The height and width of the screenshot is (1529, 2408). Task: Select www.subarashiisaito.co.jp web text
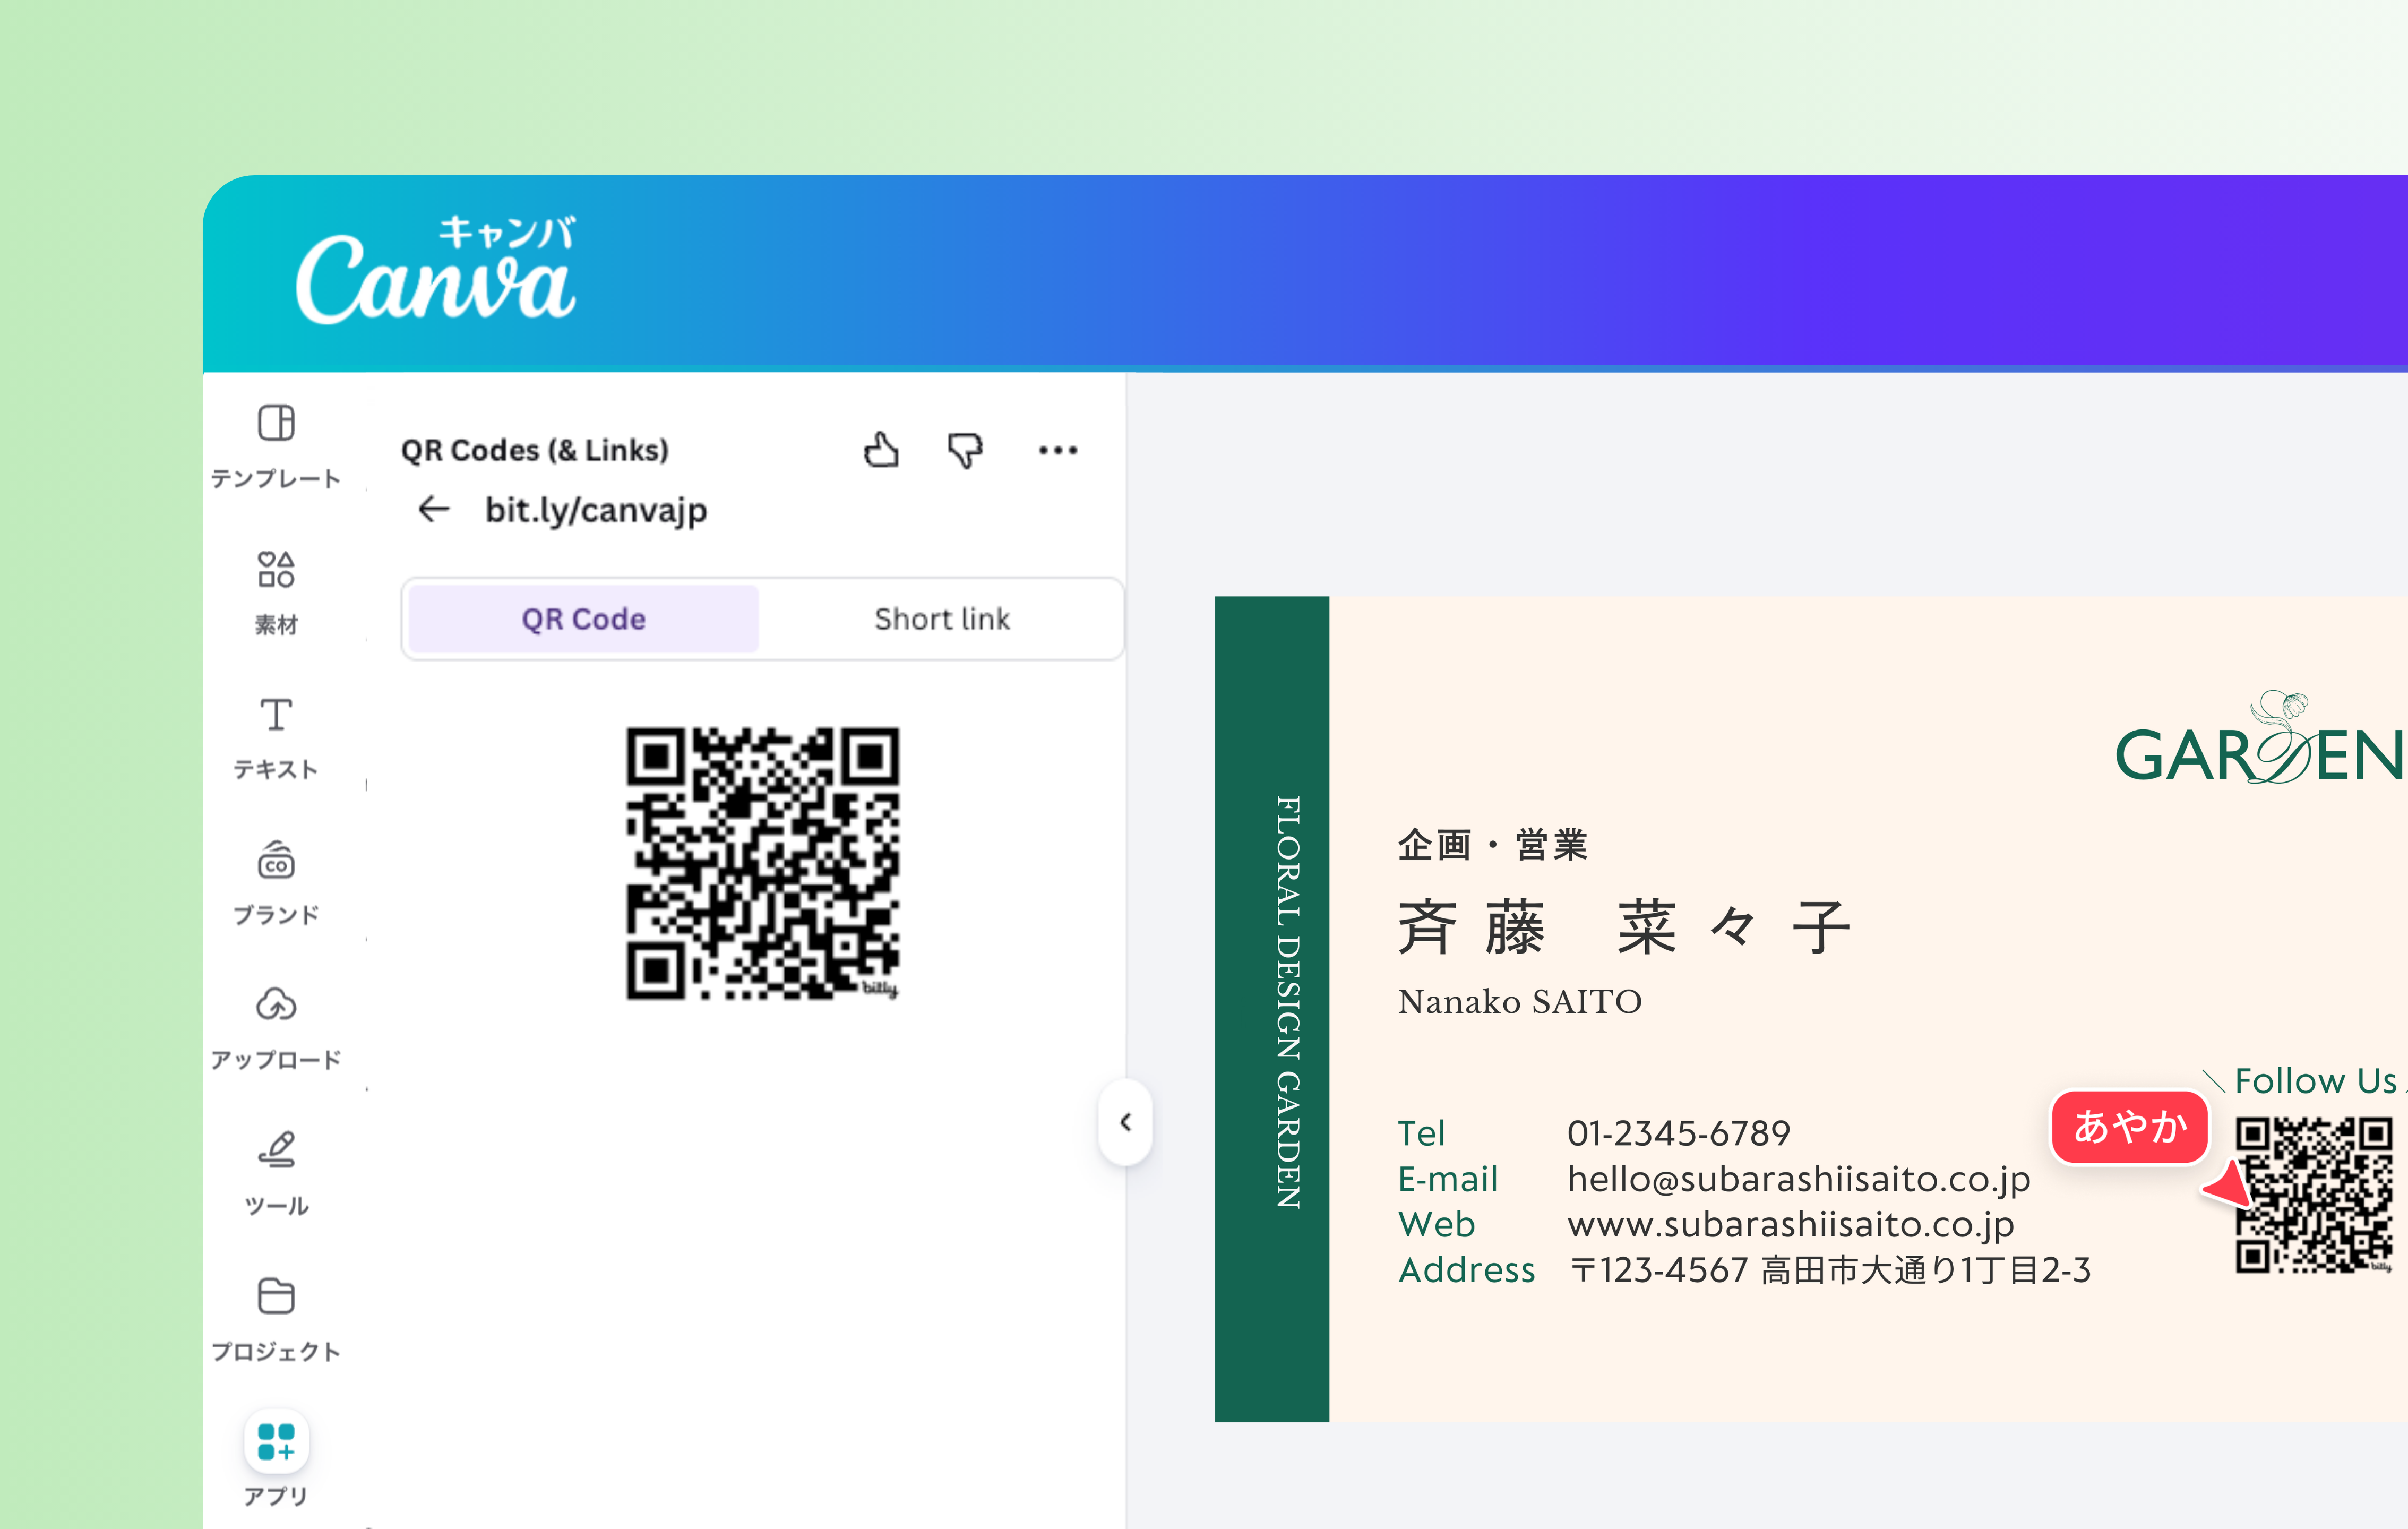point(1791,1225)
